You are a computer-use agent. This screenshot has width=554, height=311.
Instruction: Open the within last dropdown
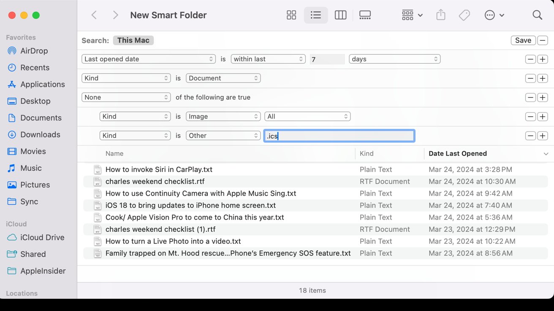(x=268, y=59)
